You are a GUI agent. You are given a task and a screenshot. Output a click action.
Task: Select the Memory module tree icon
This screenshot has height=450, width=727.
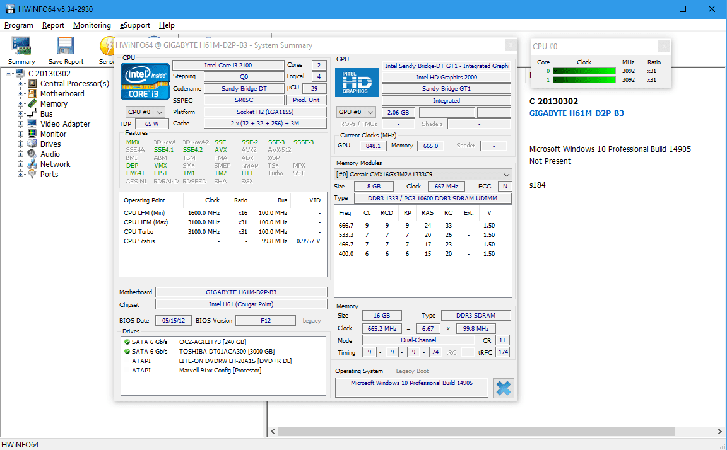(32, 104)
